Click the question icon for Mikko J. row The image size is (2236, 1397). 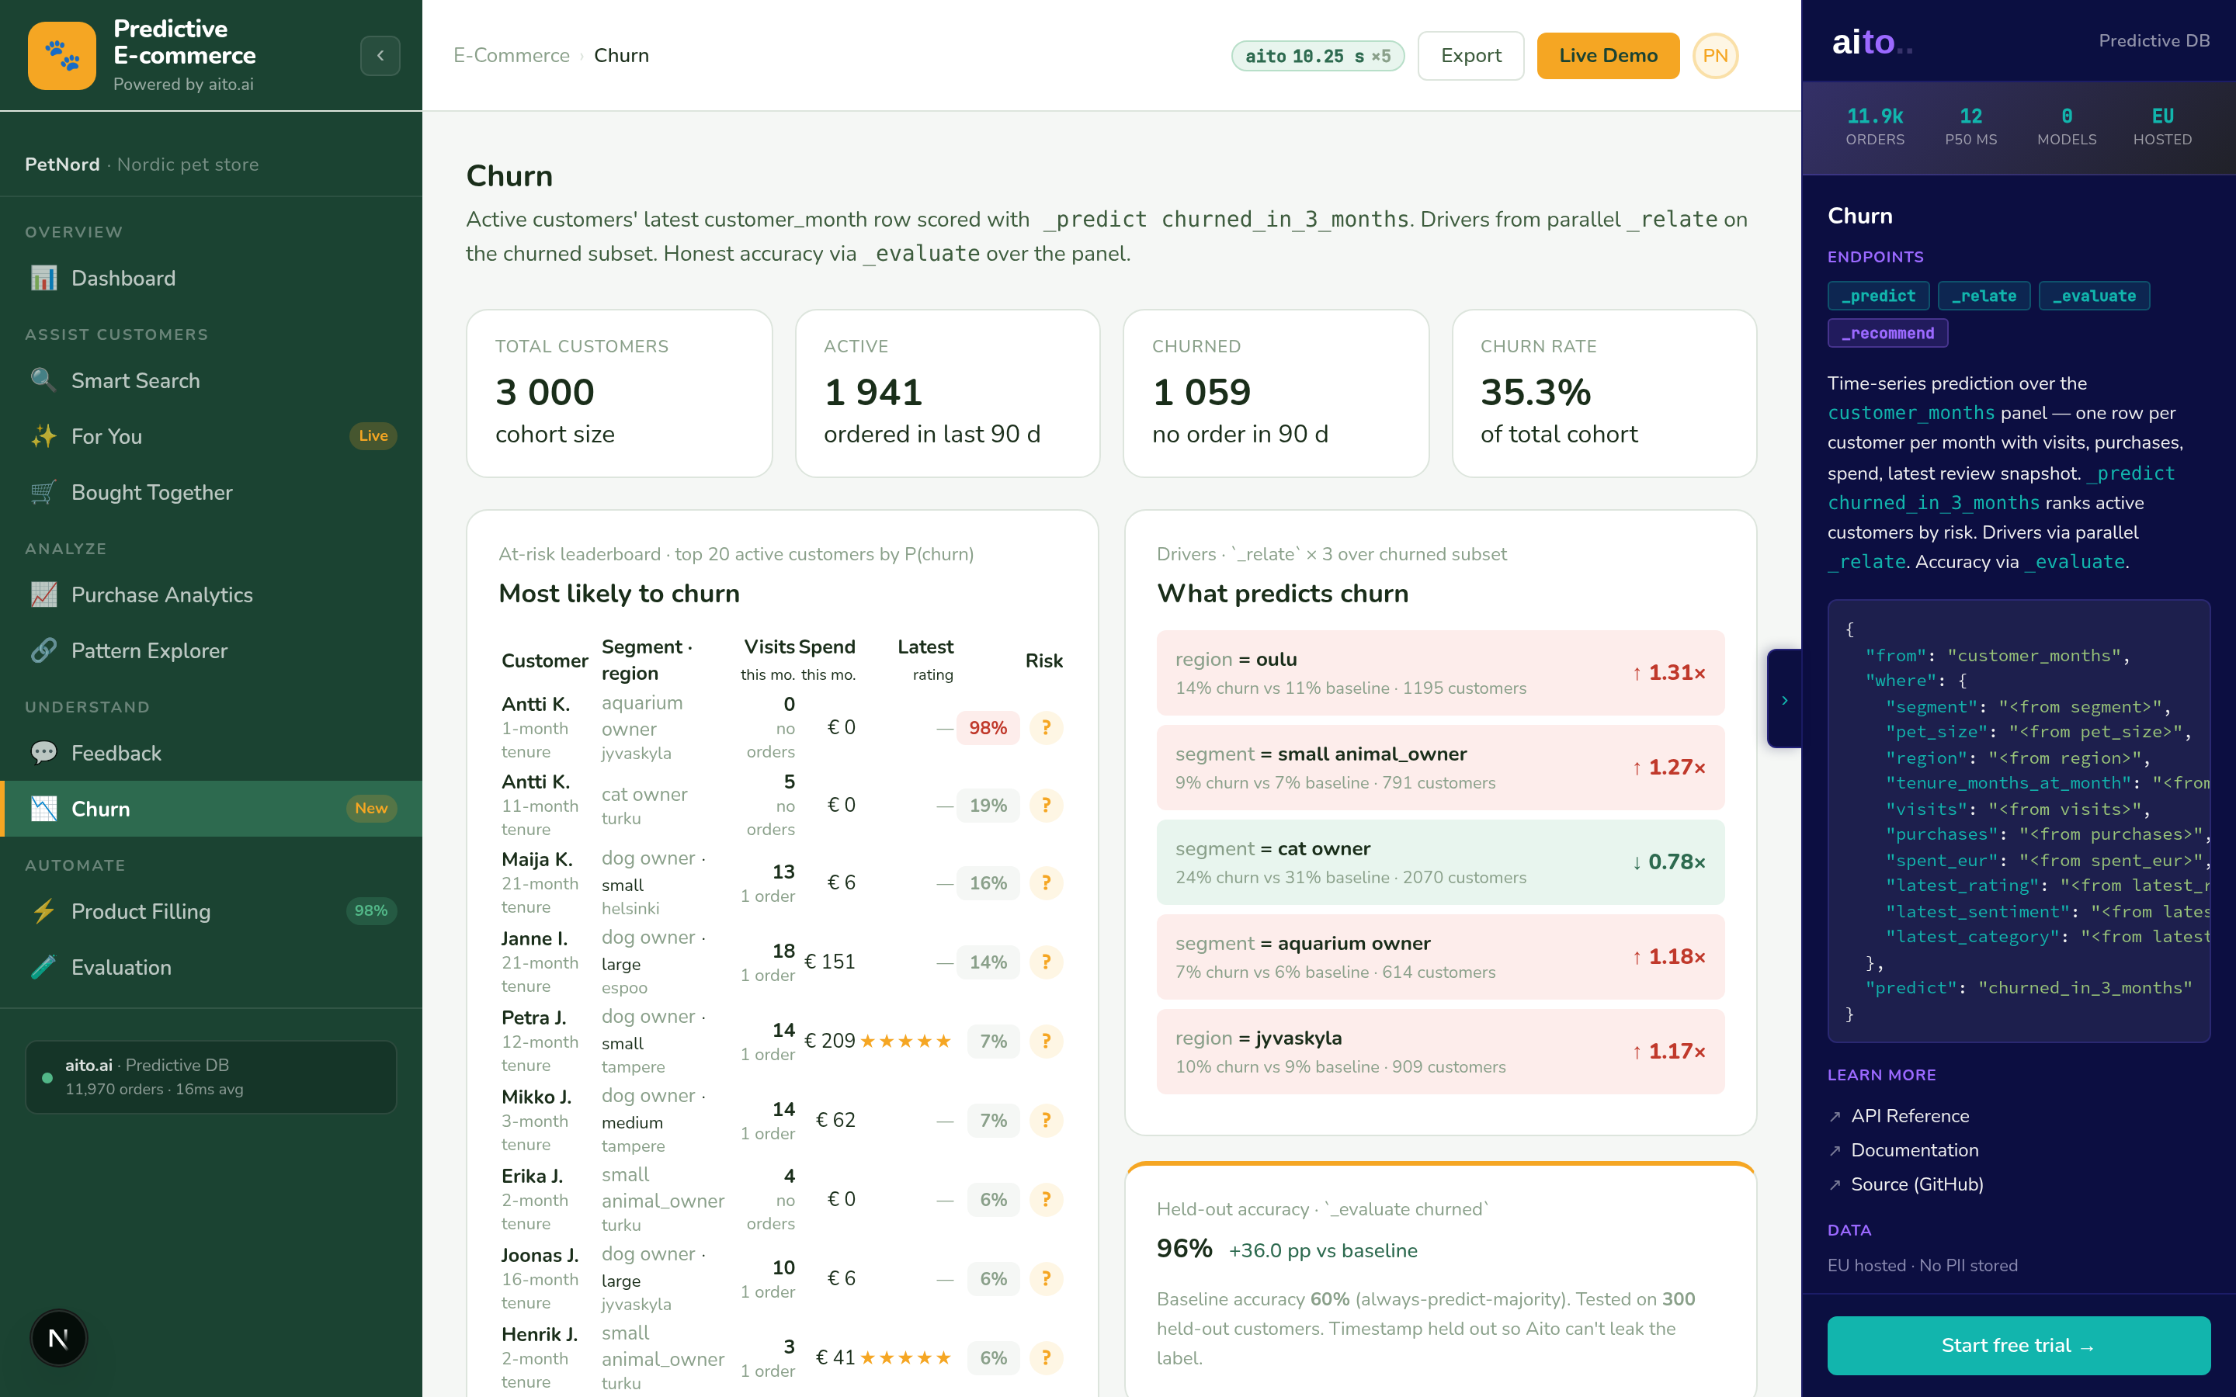tap(1046, 1120)
